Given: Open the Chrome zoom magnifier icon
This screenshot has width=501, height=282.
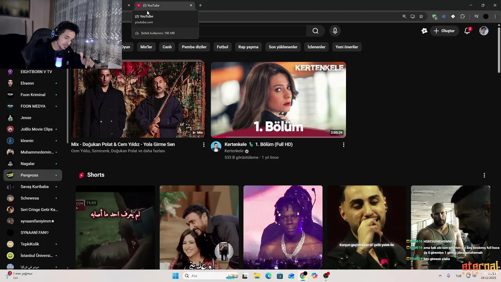Looking at the screenshot, I should (404, 16).
